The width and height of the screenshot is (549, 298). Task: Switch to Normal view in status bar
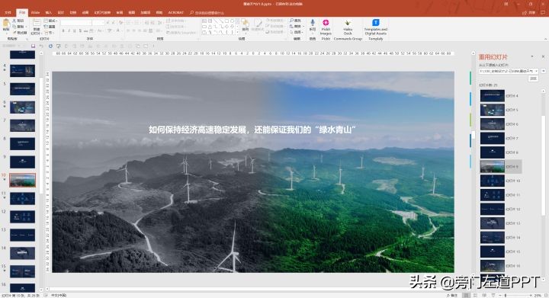click(x=466, y=295)
